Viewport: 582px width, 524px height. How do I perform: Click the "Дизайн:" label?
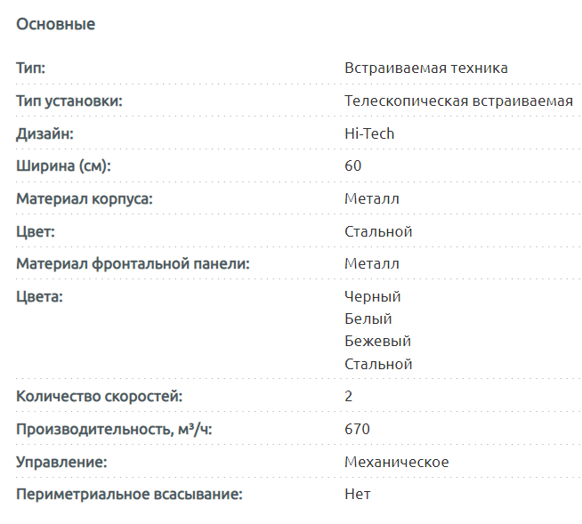pos(44,133)
